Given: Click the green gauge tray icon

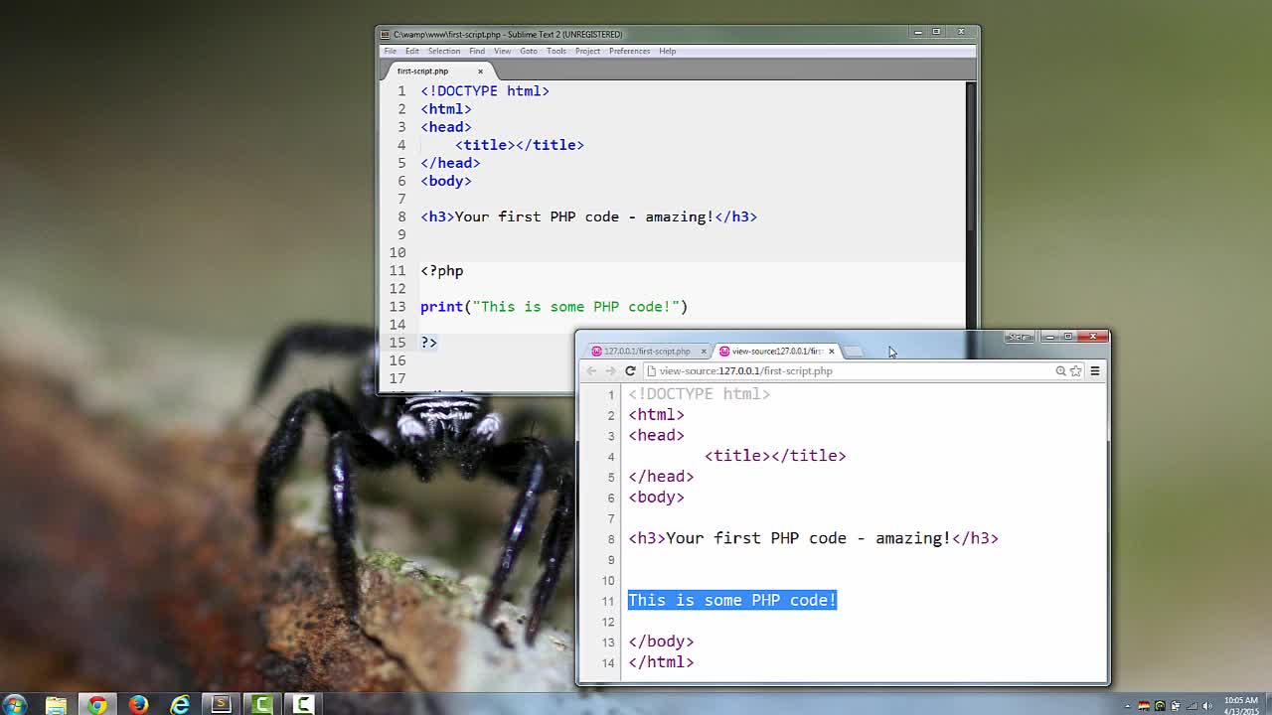Looking at the screenshot, I should tap(1160, 706).
